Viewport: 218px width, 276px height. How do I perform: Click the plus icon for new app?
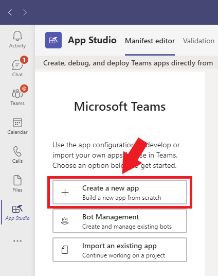point(65,192)
